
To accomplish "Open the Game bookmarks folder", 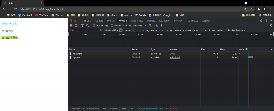I will click(112, 15).
